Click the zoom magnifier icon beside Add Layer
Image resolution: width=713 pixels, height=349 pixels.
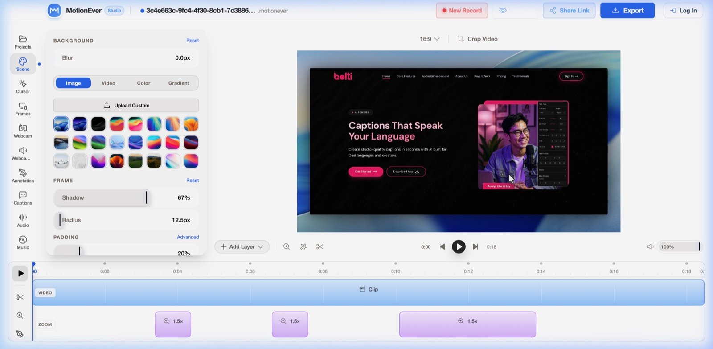(287, 246)
